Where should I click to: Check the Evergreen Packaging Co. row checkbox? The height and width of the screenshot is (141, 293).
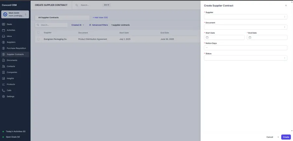[x=38, y=39]
